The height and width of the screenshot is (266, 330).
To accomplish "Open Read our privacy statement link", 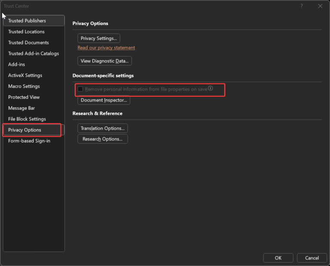I will click(106, 48).
